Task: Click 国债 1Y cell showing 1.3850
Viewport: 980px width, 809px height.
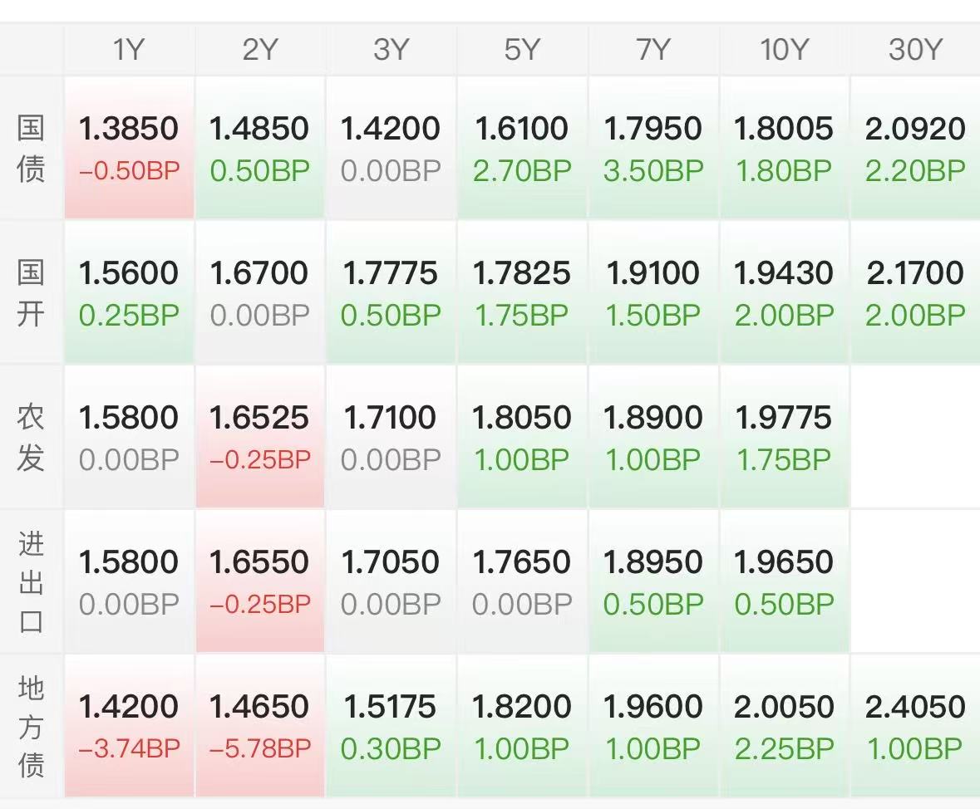Action: [x=129, y=148]
